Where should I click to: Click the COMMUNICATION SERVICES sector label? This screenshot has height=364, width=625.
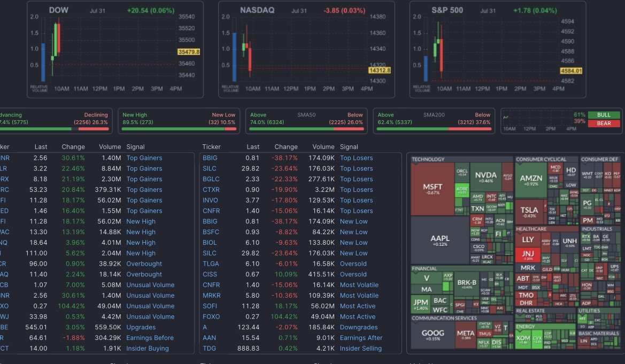click(x=444, y=318)
